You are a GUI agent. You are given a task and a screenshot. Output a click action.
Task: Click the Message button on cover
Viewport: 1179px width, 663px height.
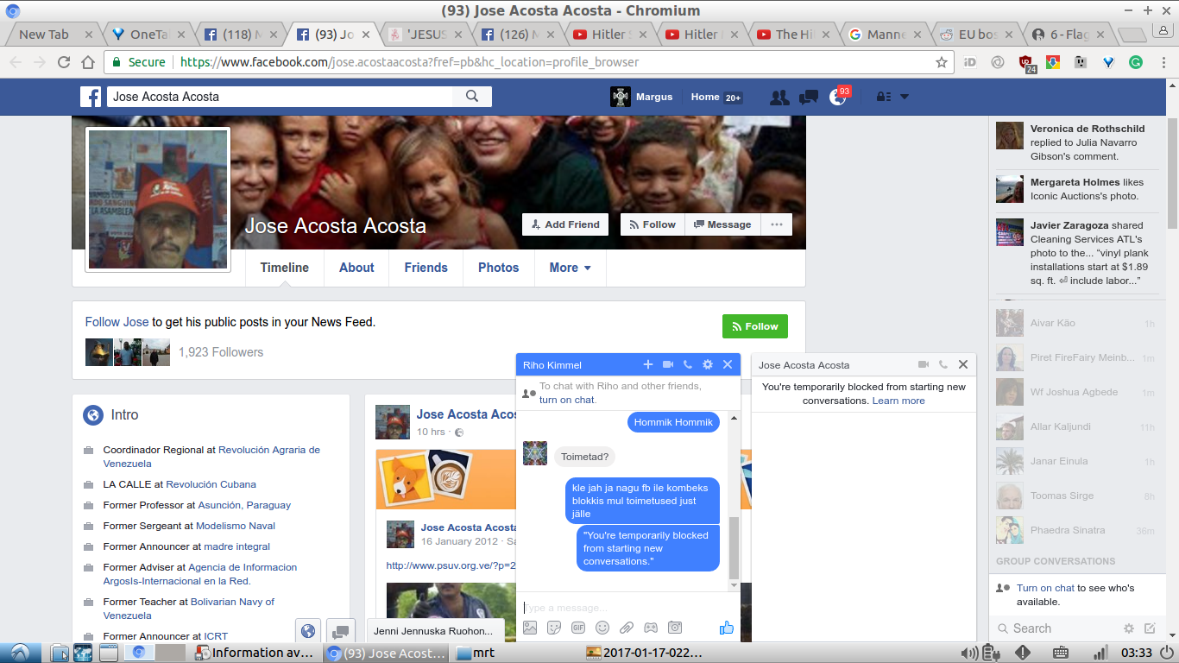pos(722,224)
